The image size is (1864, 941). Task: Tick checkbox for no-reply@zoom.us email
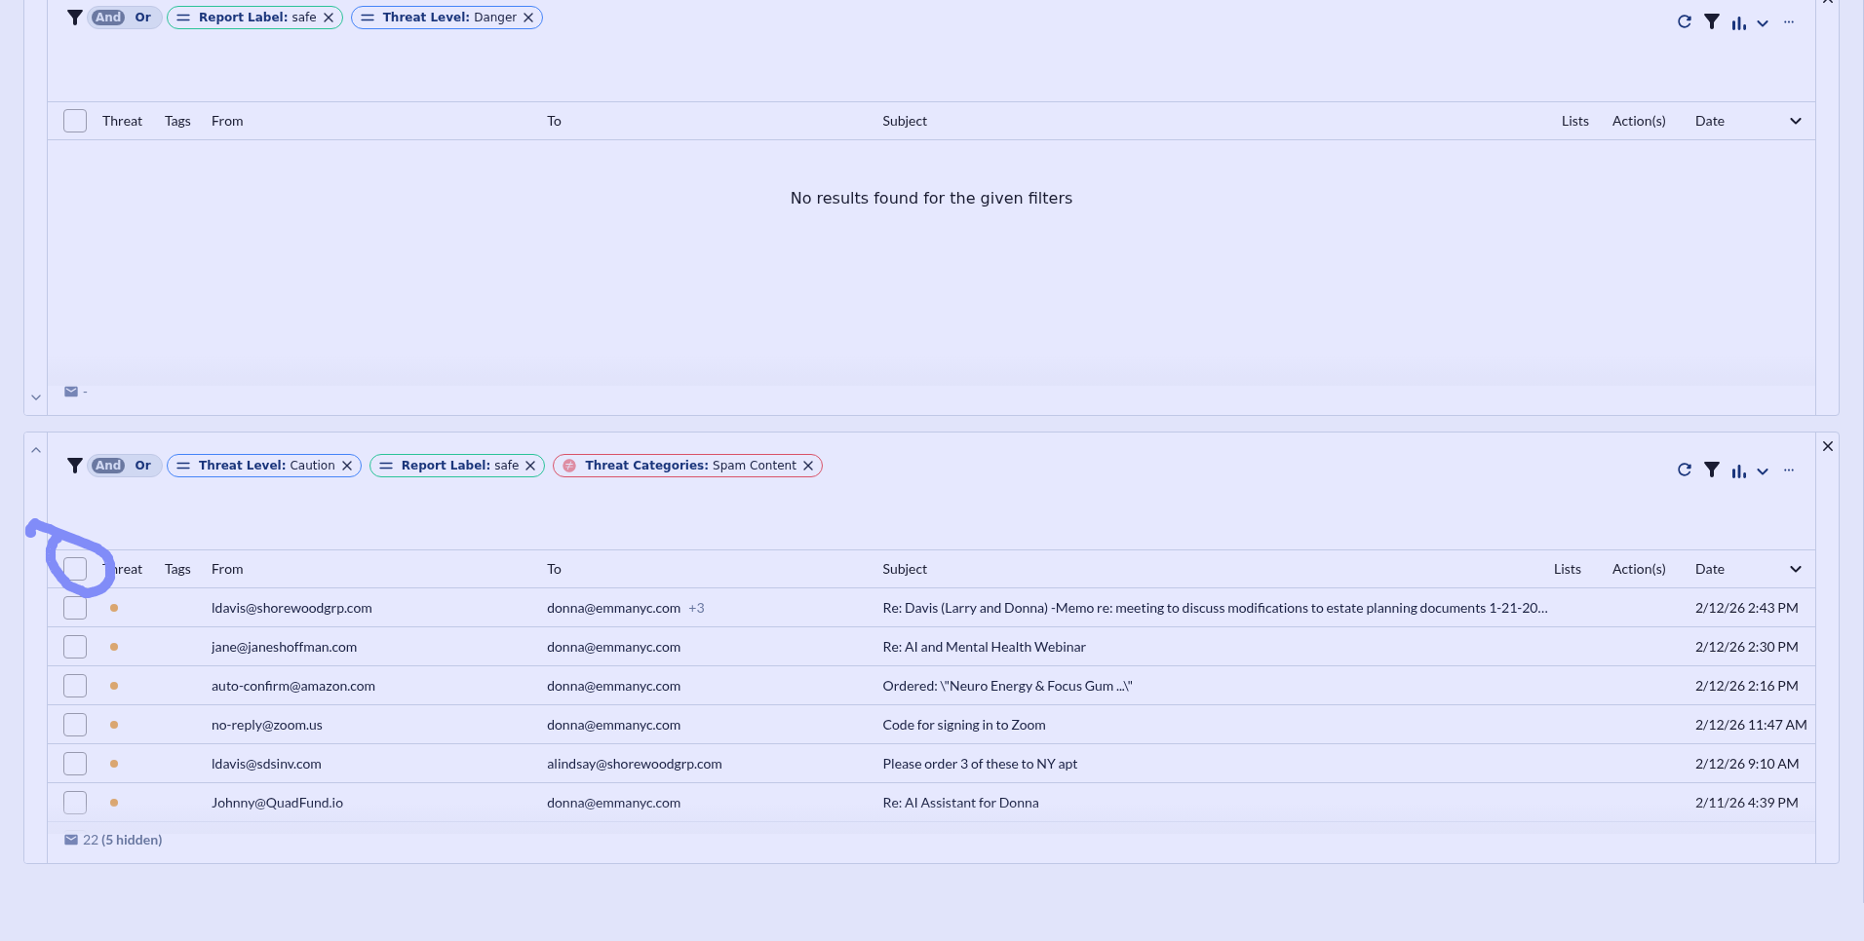point(75,725)
